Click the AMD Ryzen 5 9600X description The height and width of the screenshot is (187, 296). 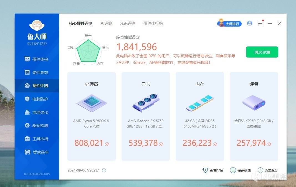tap(92, 124)
